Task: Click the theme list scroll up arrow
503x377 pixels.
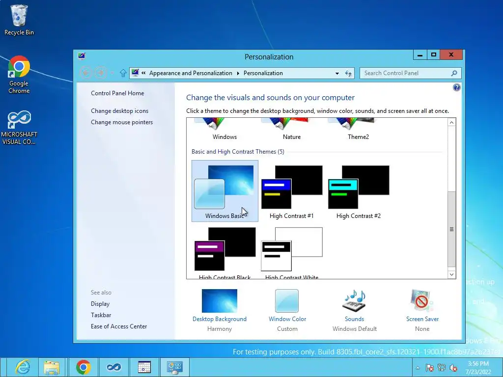Action: [x=452, y=122]
